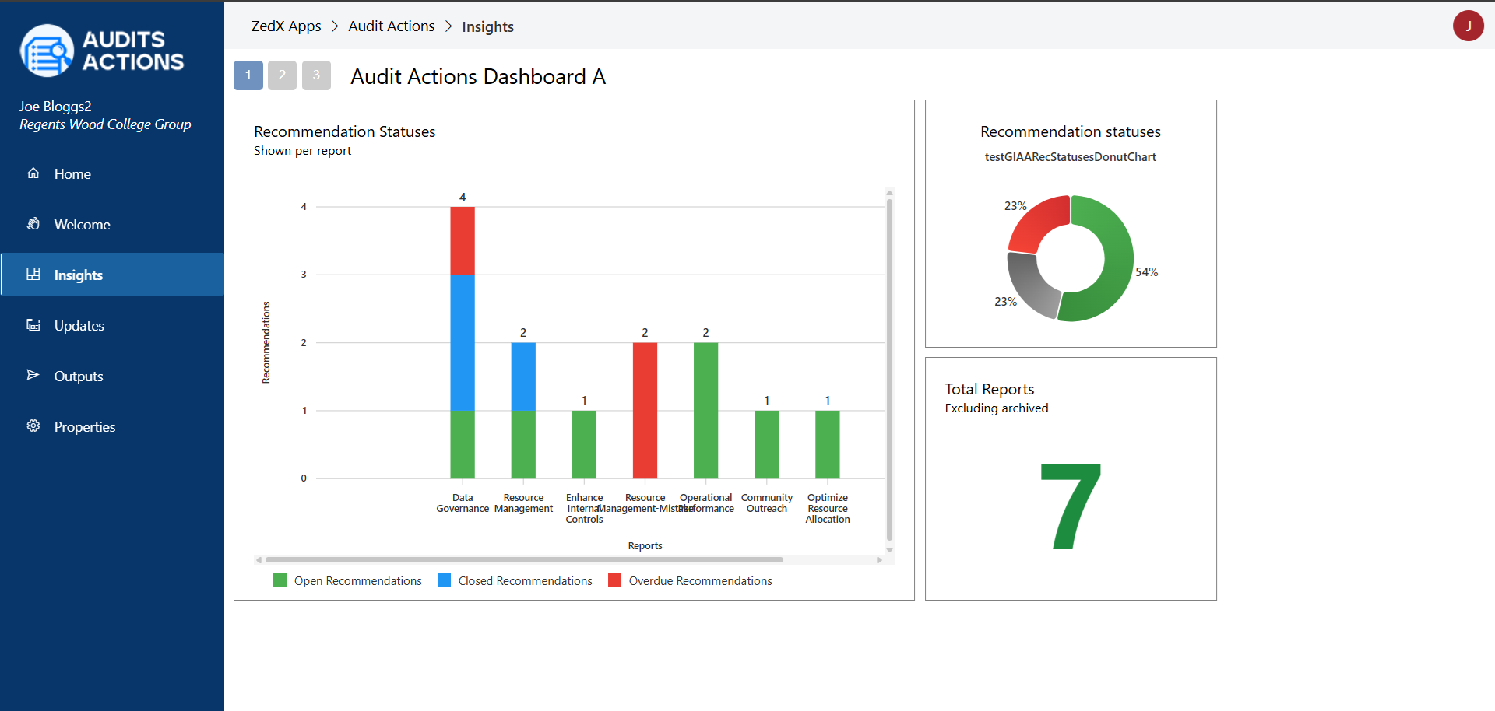This screenshot has width=1495, height=711.
Task: Open the Outputs menu label
Action: tap(79, 377)
